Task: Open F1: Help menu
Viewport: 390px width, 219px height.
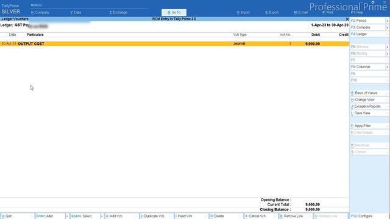Action: [x=357, y=12]
